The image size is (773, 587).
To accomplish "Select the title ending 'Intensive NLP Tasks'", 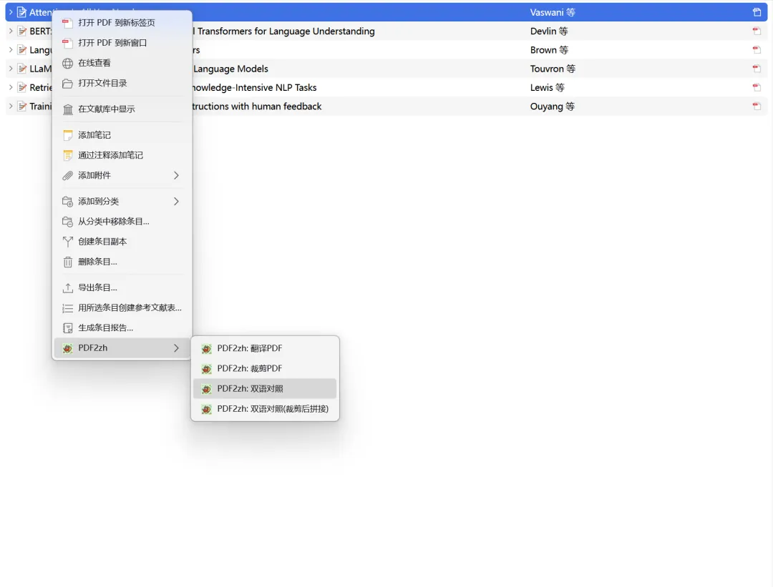I will tap(254, 88).
